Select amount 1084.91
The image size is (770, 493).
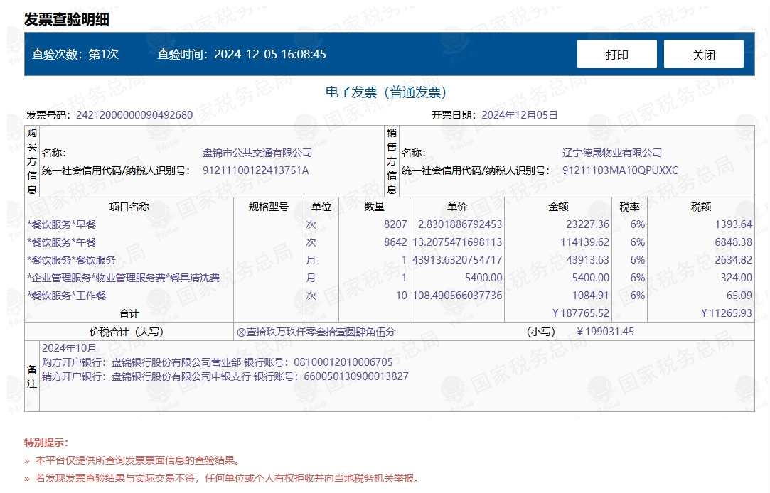pyautogui.click(x=590, y=296)
